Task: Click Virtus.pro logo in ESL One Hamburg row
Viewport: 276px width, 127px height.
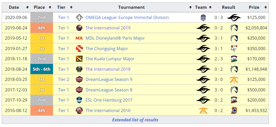Action: tap(234, 100)
